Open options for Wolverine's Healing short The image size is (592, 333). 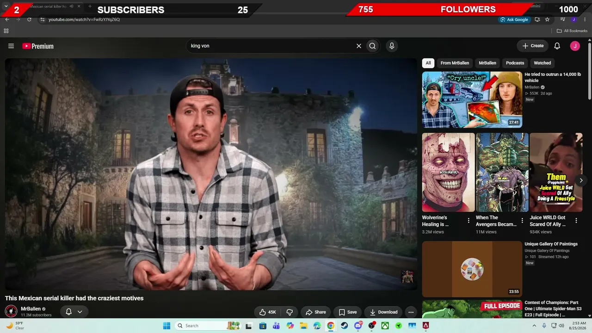point(469,221)
